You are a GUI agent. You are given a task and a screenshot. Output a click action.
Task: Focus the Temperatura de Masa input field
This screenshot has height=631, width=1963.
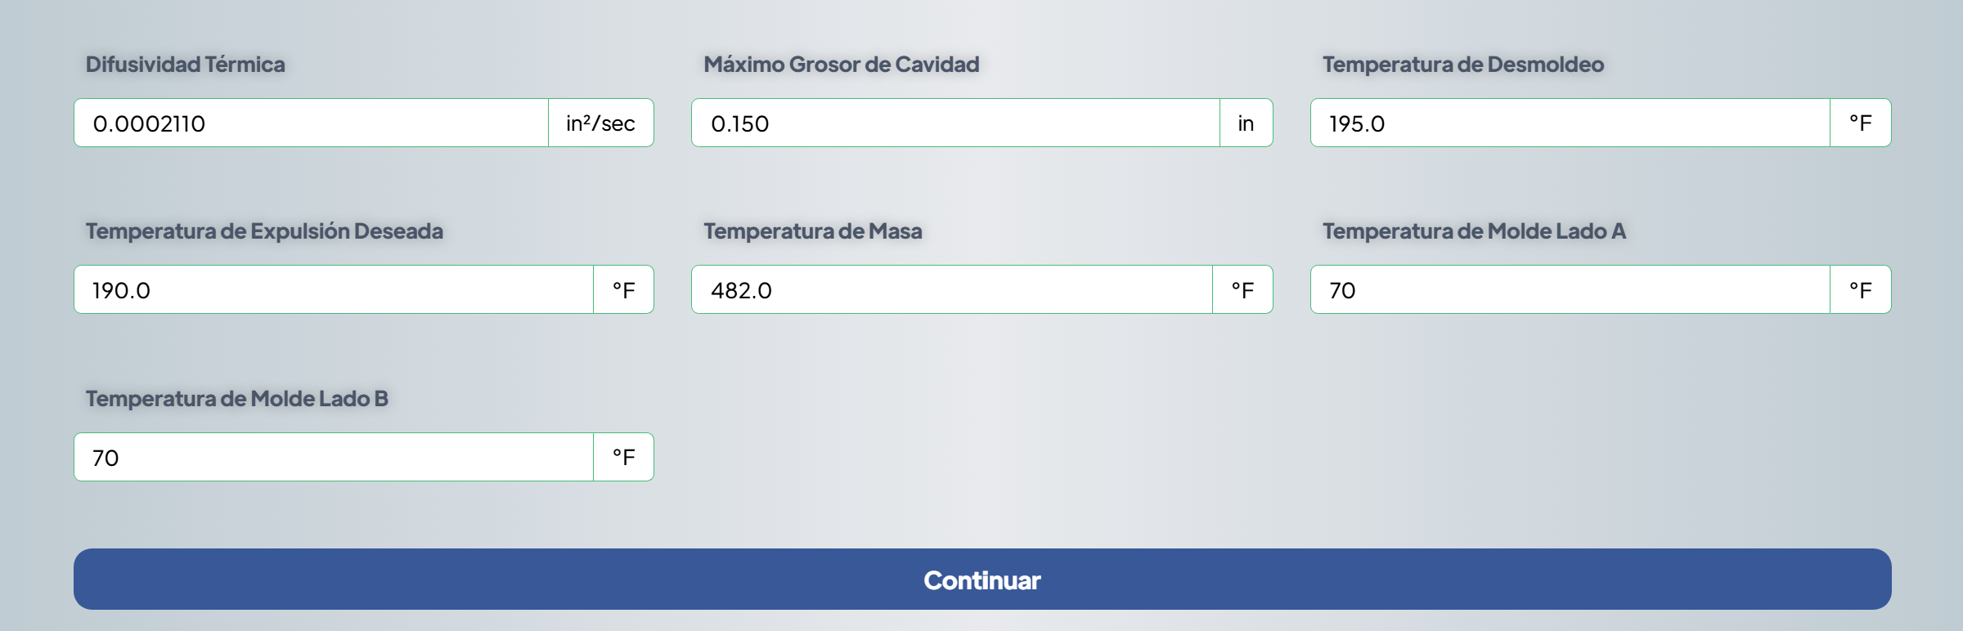(x=951, y=290)
